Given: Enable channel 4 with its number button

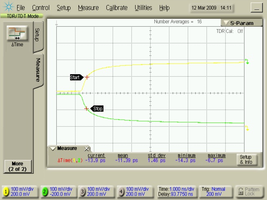Looking at the screenshot, I should [x=121, y=192].
